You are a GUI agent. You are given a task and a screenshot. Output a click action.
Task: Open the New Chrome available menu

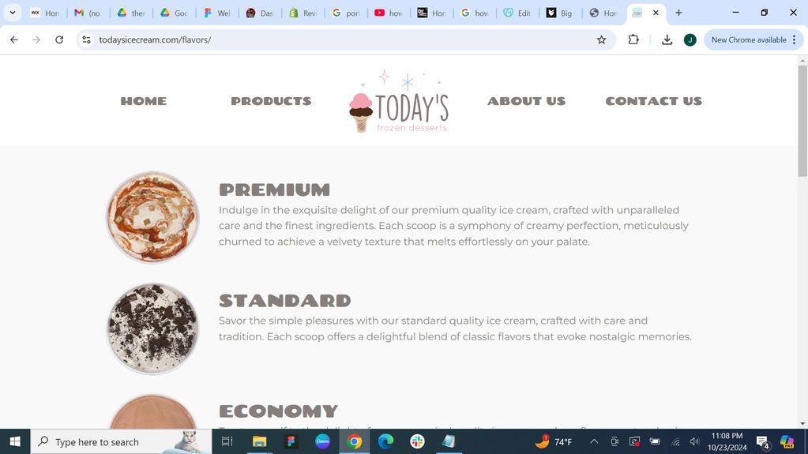[x=754, y=39]
